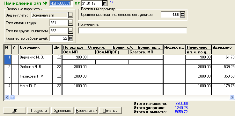Open selection for Счет по другим выплатам

70,31
